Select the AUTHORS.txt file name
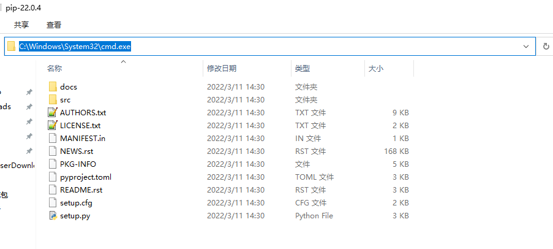The image size is (553, 249). (x=83, y=113)
